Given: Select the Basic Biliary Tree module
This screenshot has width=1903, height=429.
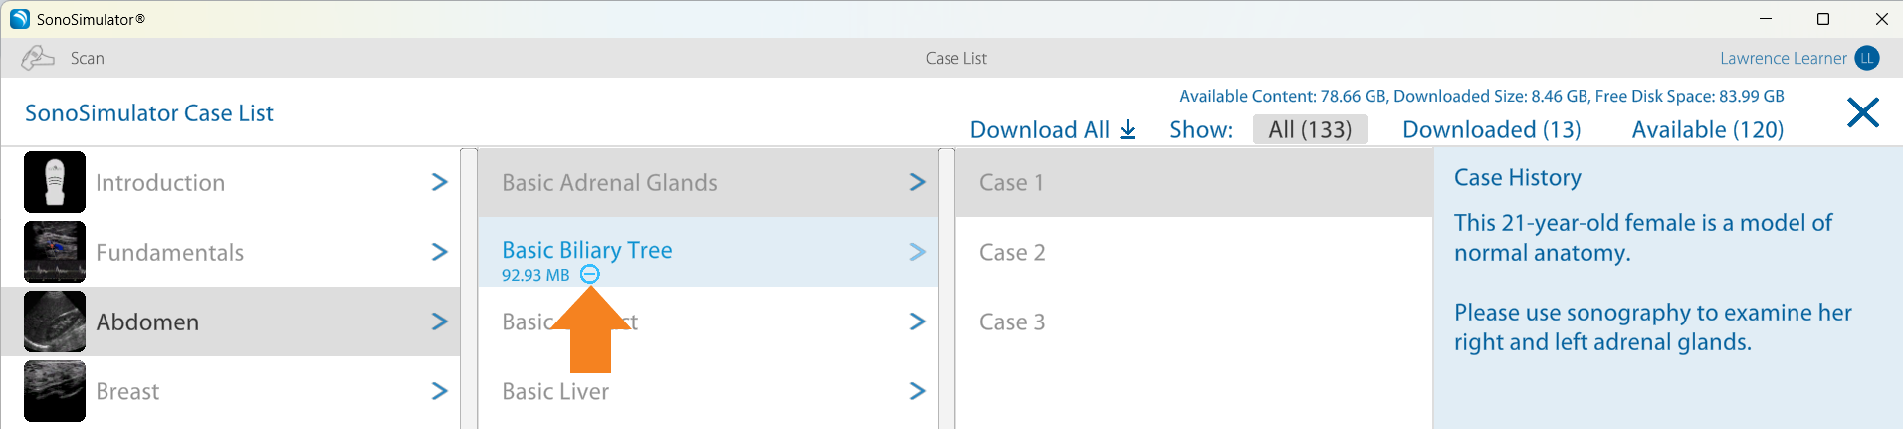Looking at the screenshot, I should [x=586, y=250].
